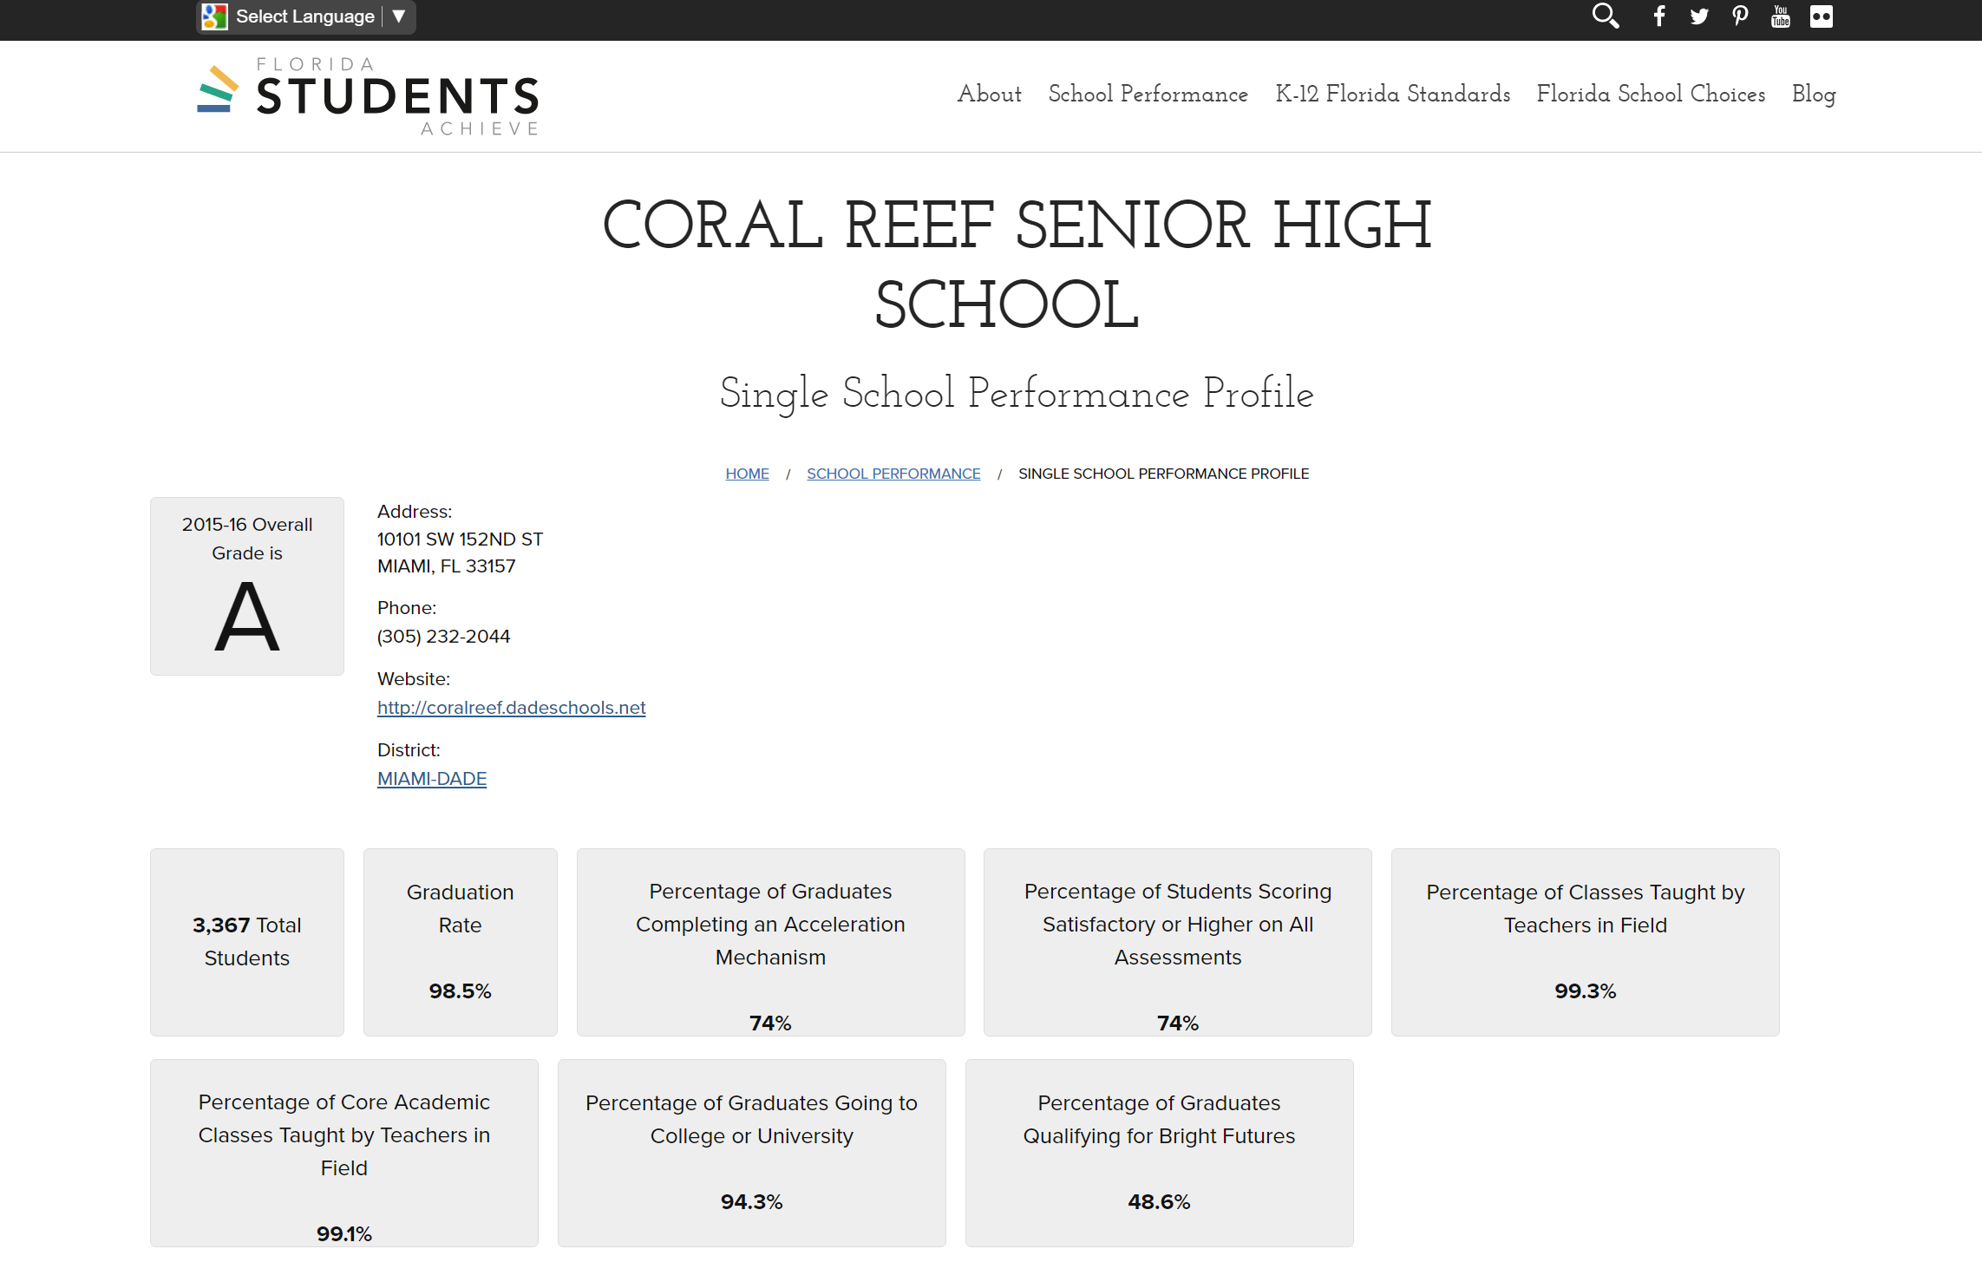Open the School Performance menu
Viewport: 1982px width, 1262px height.
coord(1148,94)
